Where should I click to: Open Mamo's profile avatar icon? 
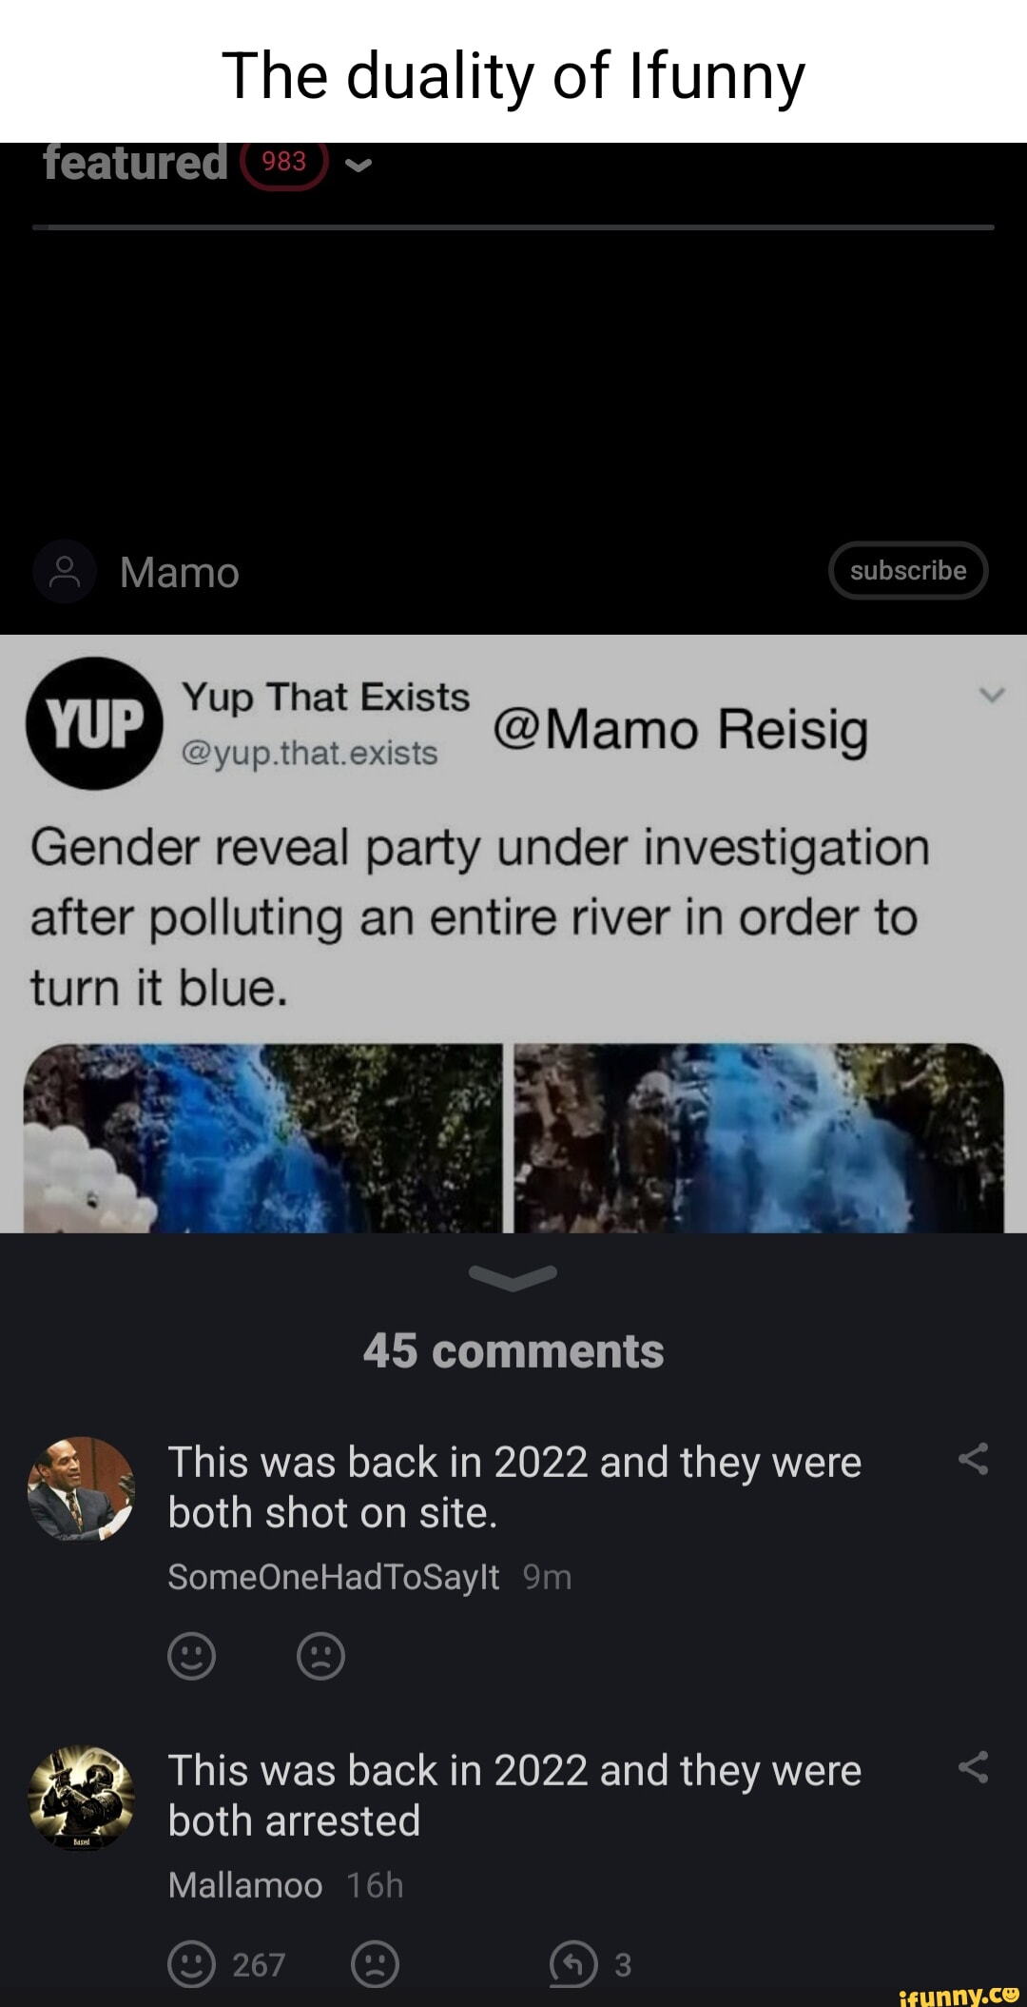pyautogui.click(x=65, y=572)
